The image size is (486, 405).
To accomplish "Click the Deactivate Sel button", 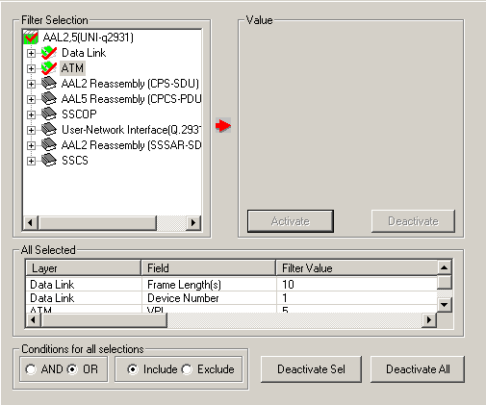I will (x=311, y=369).
